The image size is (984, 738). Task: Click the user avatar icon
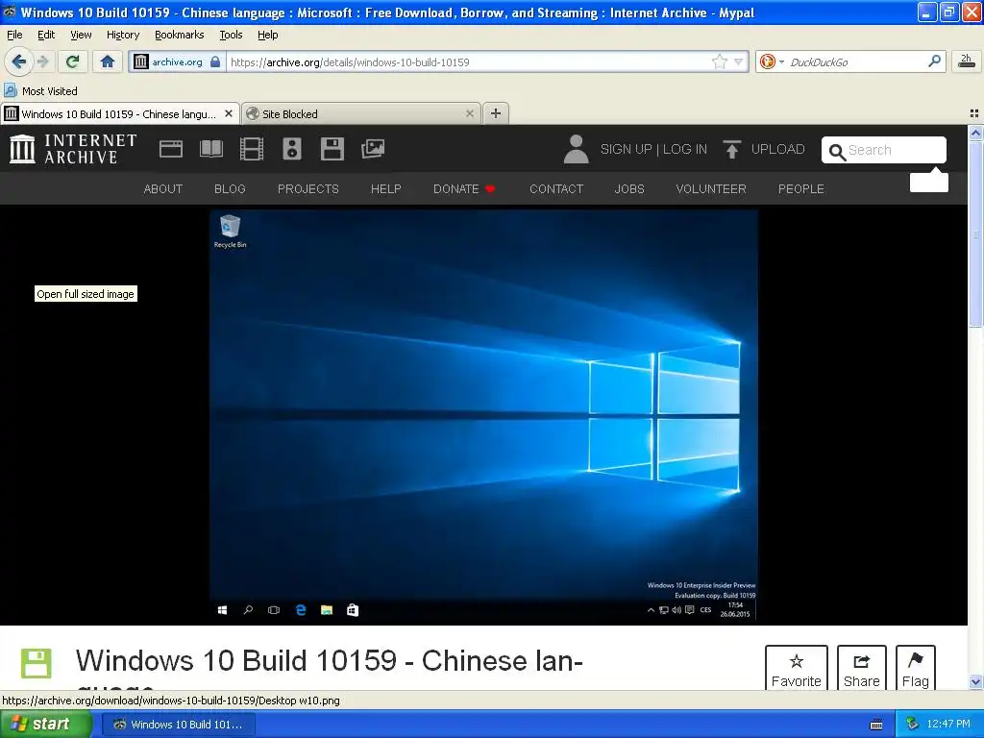click(577, 149)
